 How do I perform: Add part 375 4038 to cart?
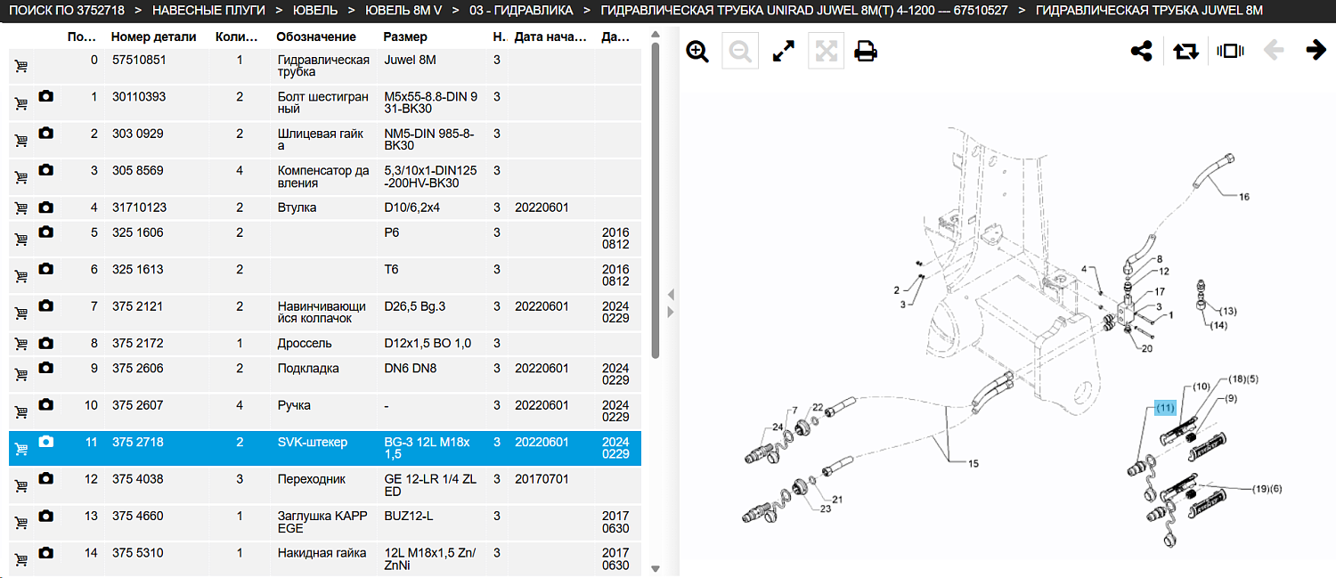pyautogui.click(x=20, y=486)
